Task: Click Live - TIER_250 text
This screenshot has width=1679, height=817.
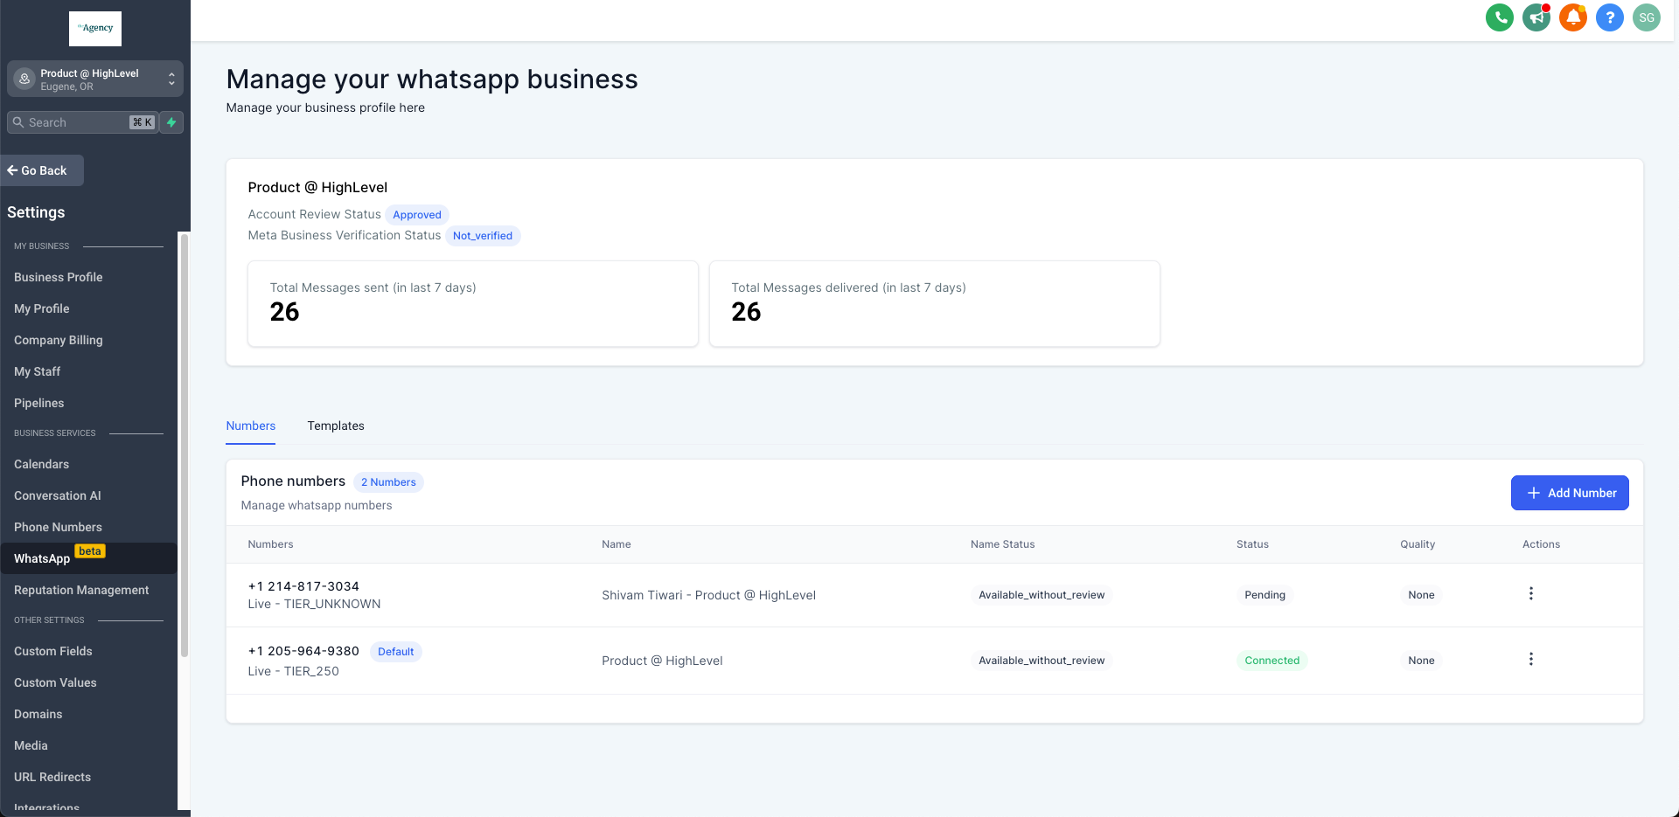Action: (294, 671)
